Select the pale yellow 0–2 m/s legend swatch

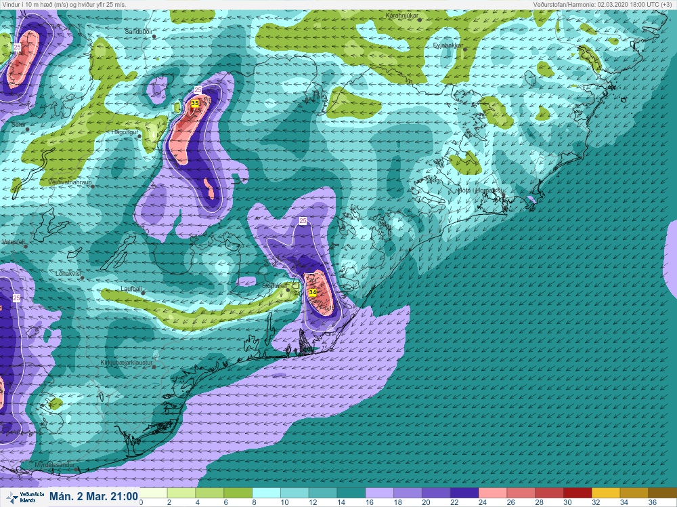(x=153, y=493)
